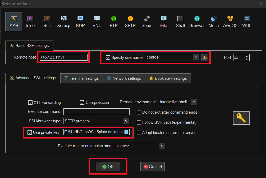This screenshot has height=178, width=266.
Task: Select the Mosh session type
Action: coord(214,22)
